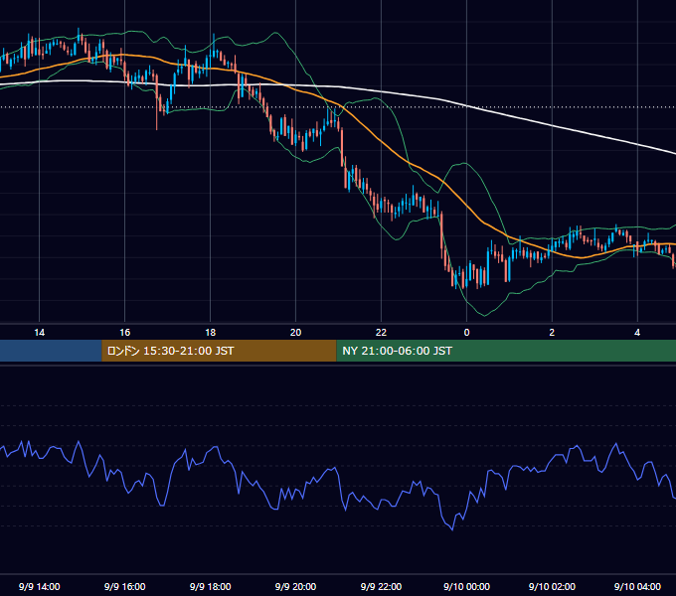Click the 2 hour label on price chart axis
Screen dimensions: 676x596
552,333
